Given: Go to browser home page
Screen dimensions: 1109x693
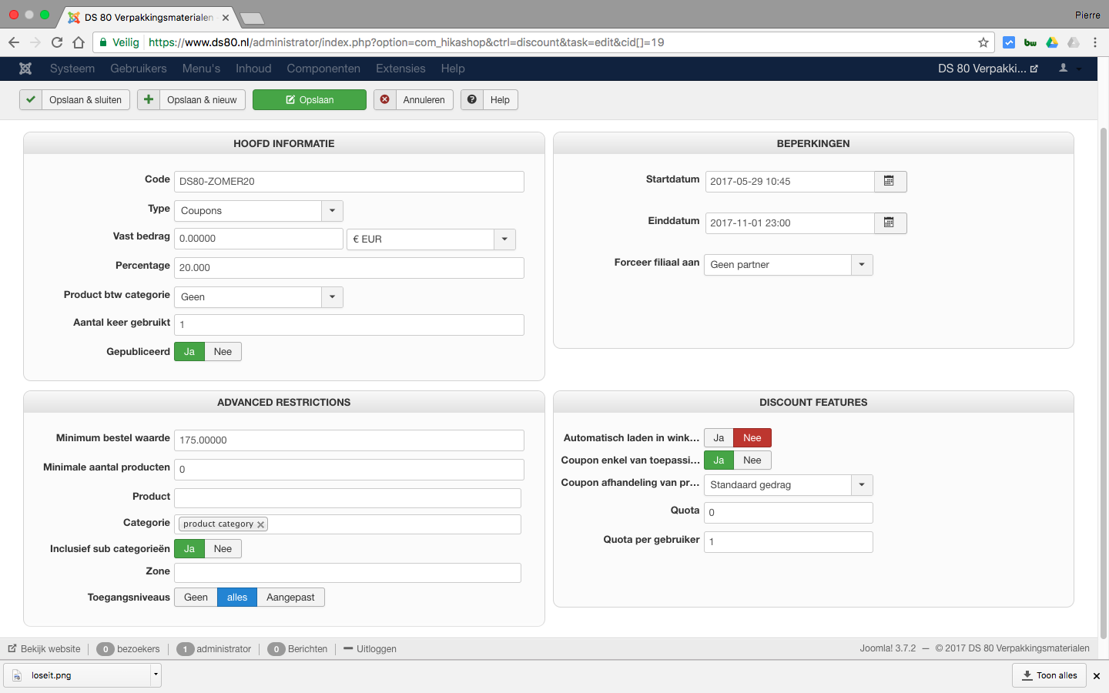Looking at the screenshot, I should [79, 42].
